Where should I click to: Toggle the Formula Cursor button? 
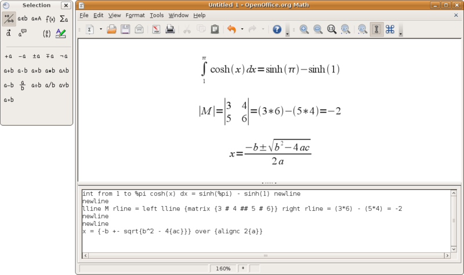tap(376, 30)
